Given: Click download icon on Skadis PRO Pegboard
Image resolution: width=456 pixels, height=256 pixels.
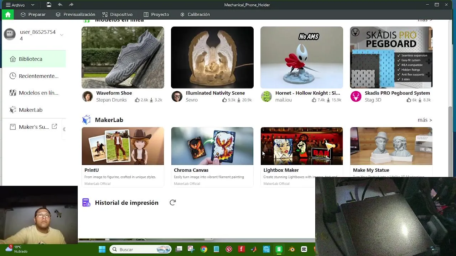Looking at the screenshot, I should point(420,100).
